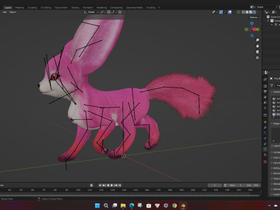Open the Render properties tab icon
This screenshot has height=210, width=280.
[265, 86]
